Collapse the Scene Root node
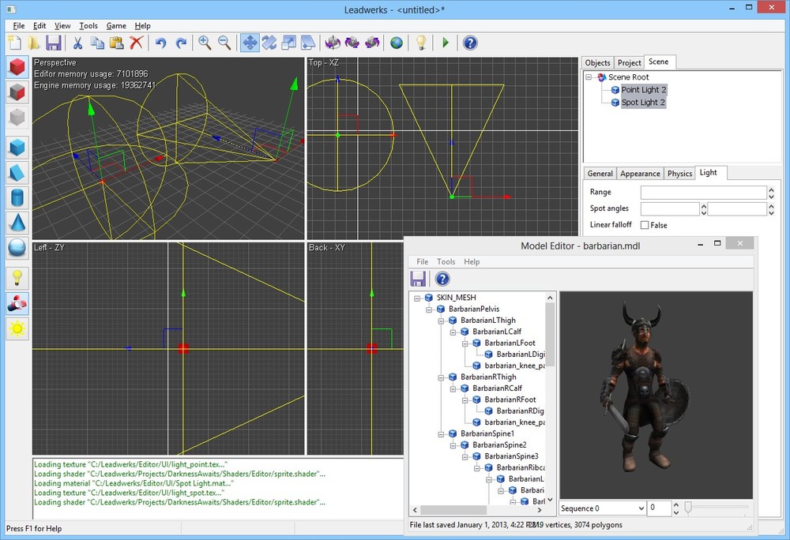The width and height of the screenshot is (790, 540). (589, 77)
